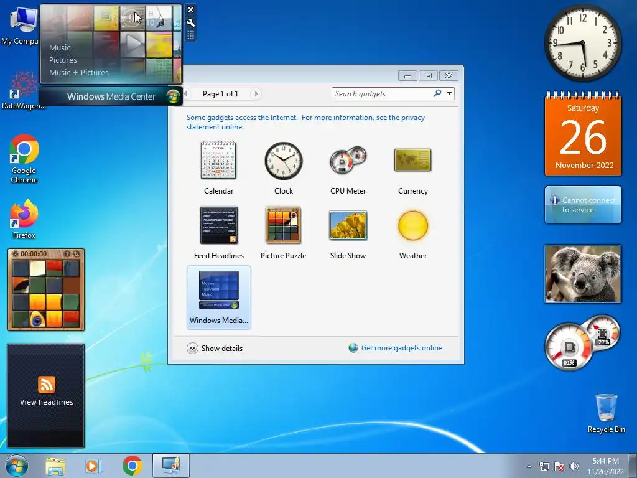This screenshot has width=637, height=478.
Task: Click the eye tile in the Picture Puzzle gadget
Action: coord(37,319)
